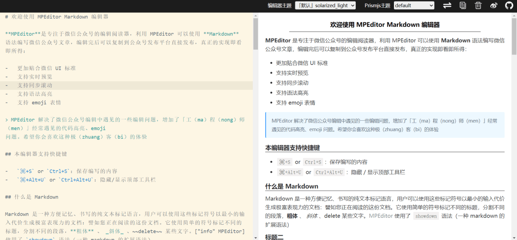Click the editor pane scrollbar thumb
This screenshot has height=240, width=517.
255,33
